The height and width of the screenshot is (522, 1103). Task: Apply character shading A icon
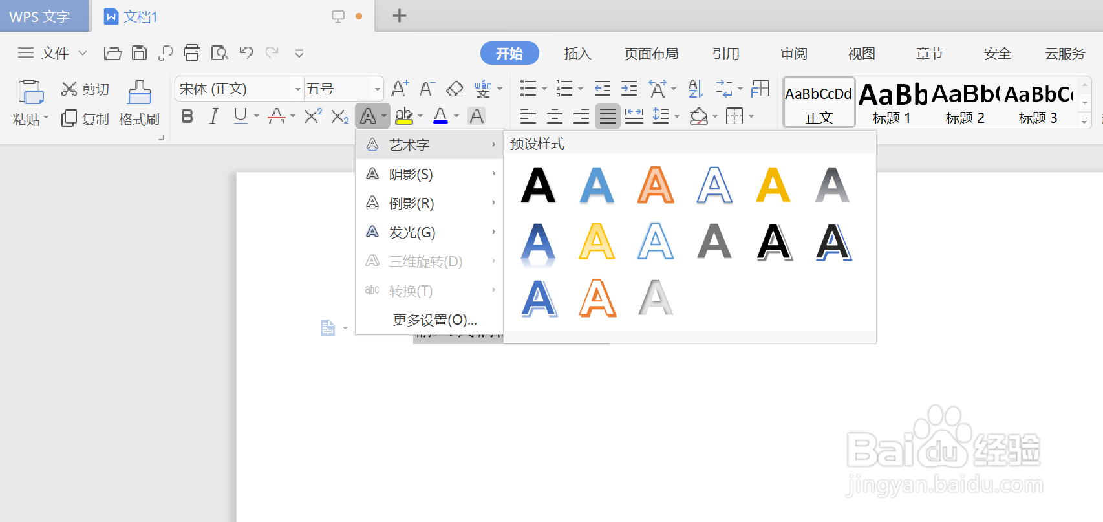477,116
